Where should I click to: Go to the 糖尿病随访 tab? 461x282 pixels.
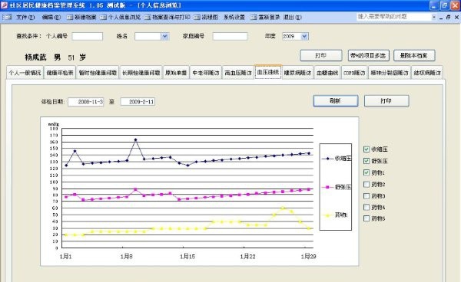[x=297, y=73]
